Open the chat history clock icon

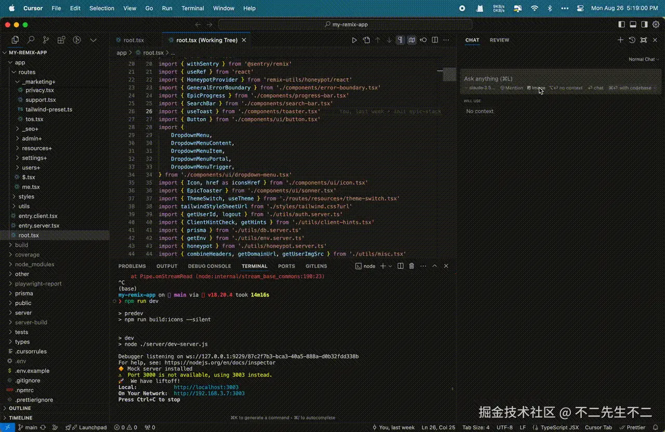coord(632,40)
